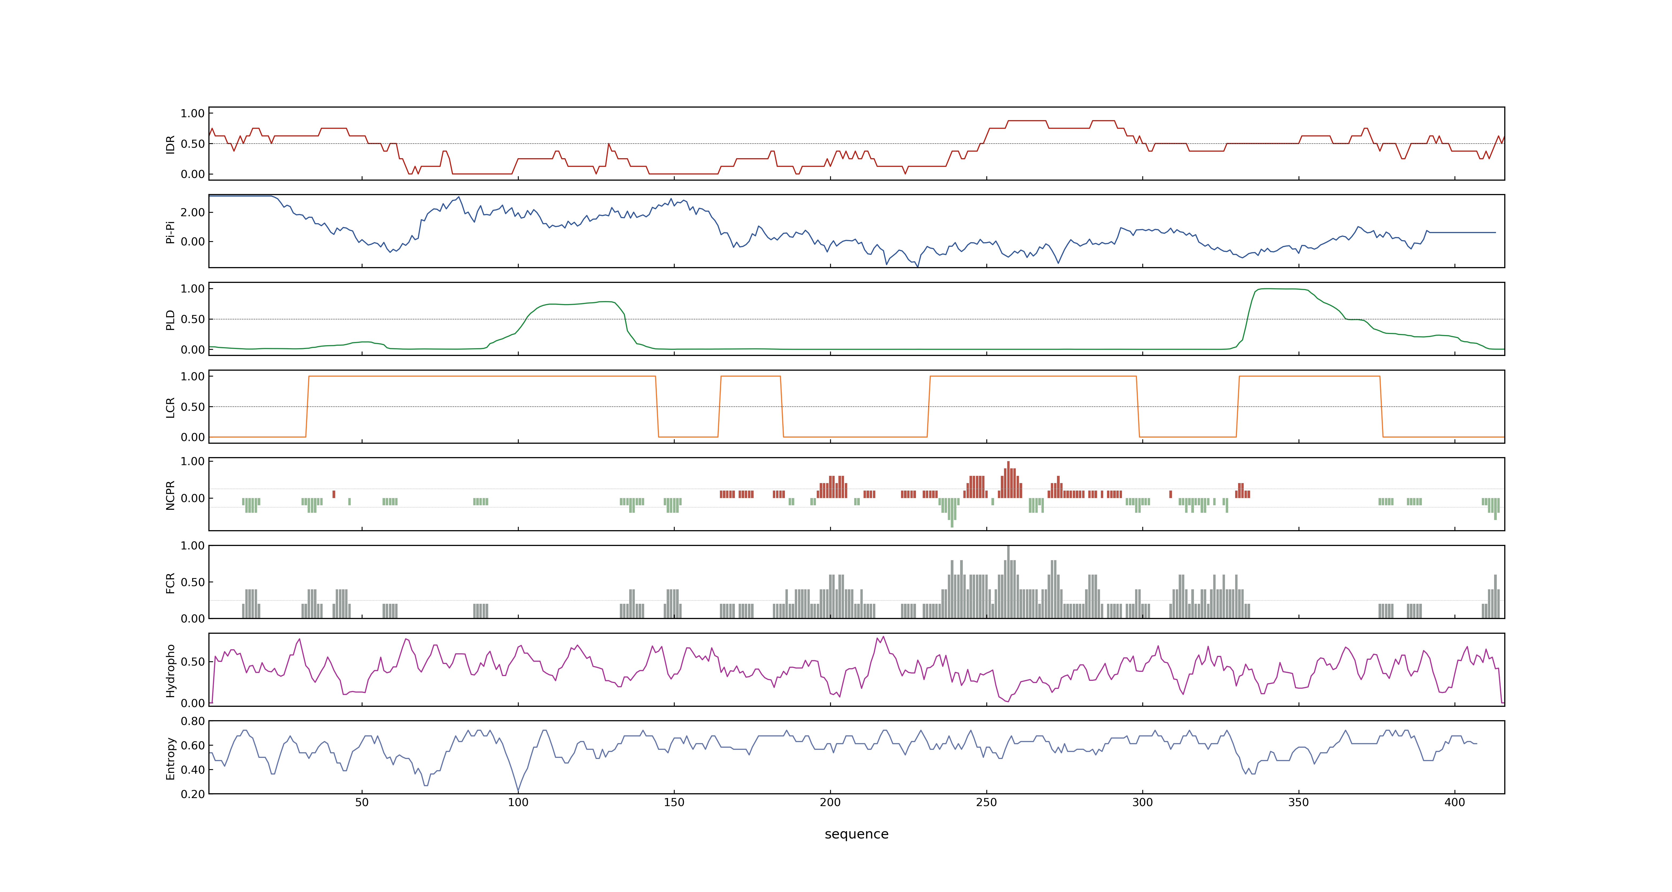Click the x-axis tick label '200'
The width and height of the screenshot is (1672, 892).
click(x=830, y=802)
